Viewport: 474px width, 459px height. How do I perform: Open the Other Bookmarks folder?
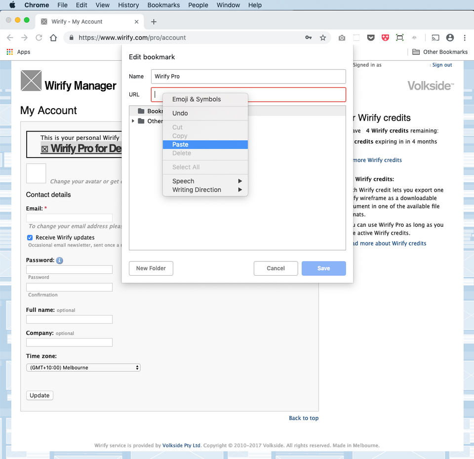click(440, 52)
